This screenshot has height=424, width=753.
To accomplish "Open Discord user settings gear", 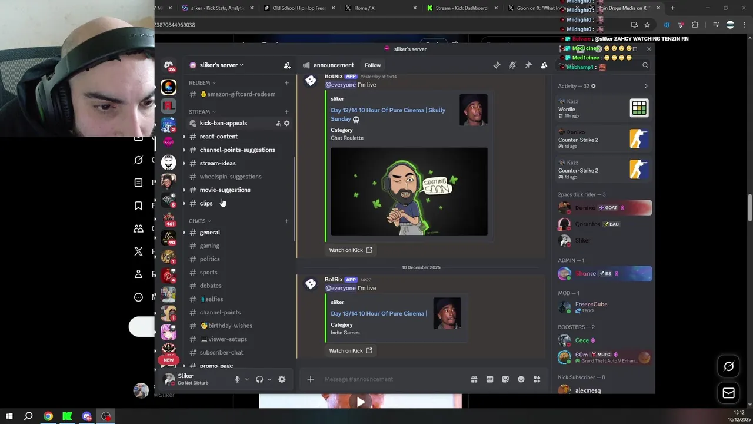I will coord(282,379).
